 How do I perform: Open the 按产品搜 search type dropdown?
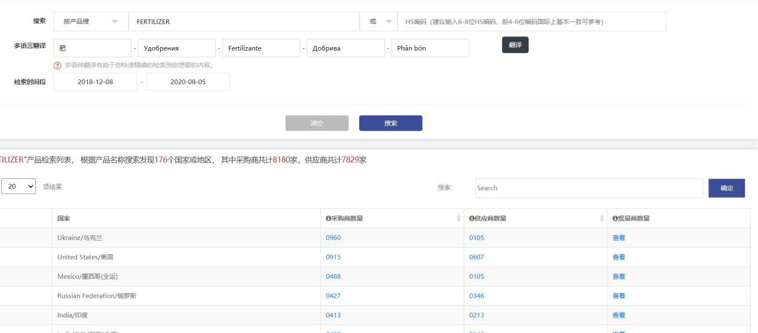90,22
